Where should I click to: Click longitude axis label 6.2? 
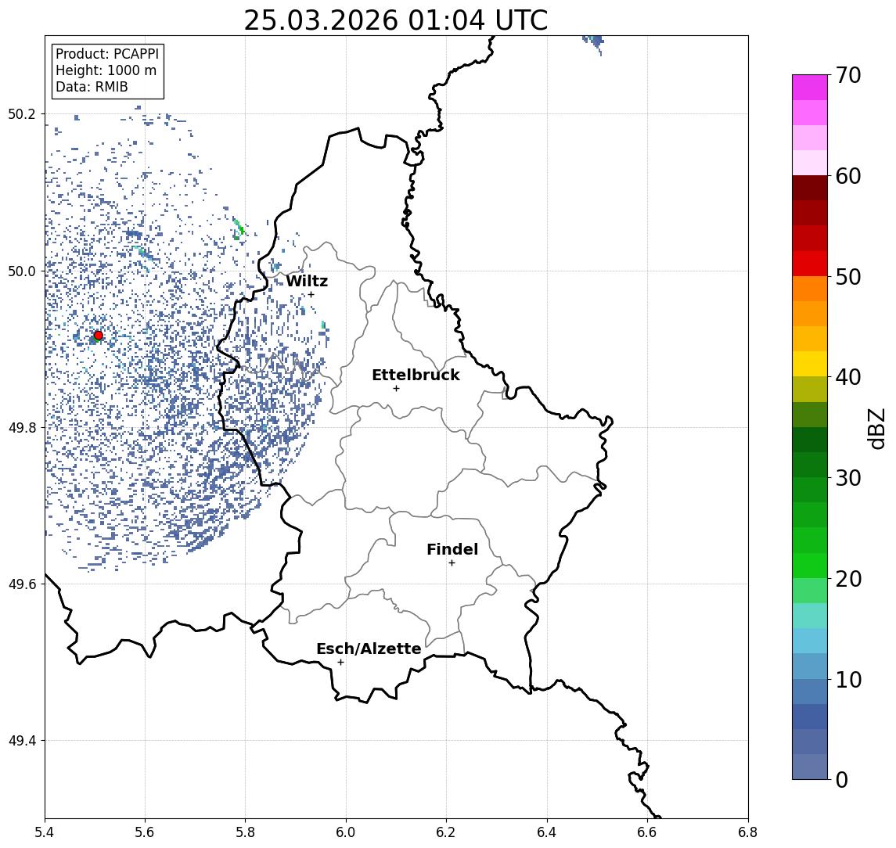point(446,832)
